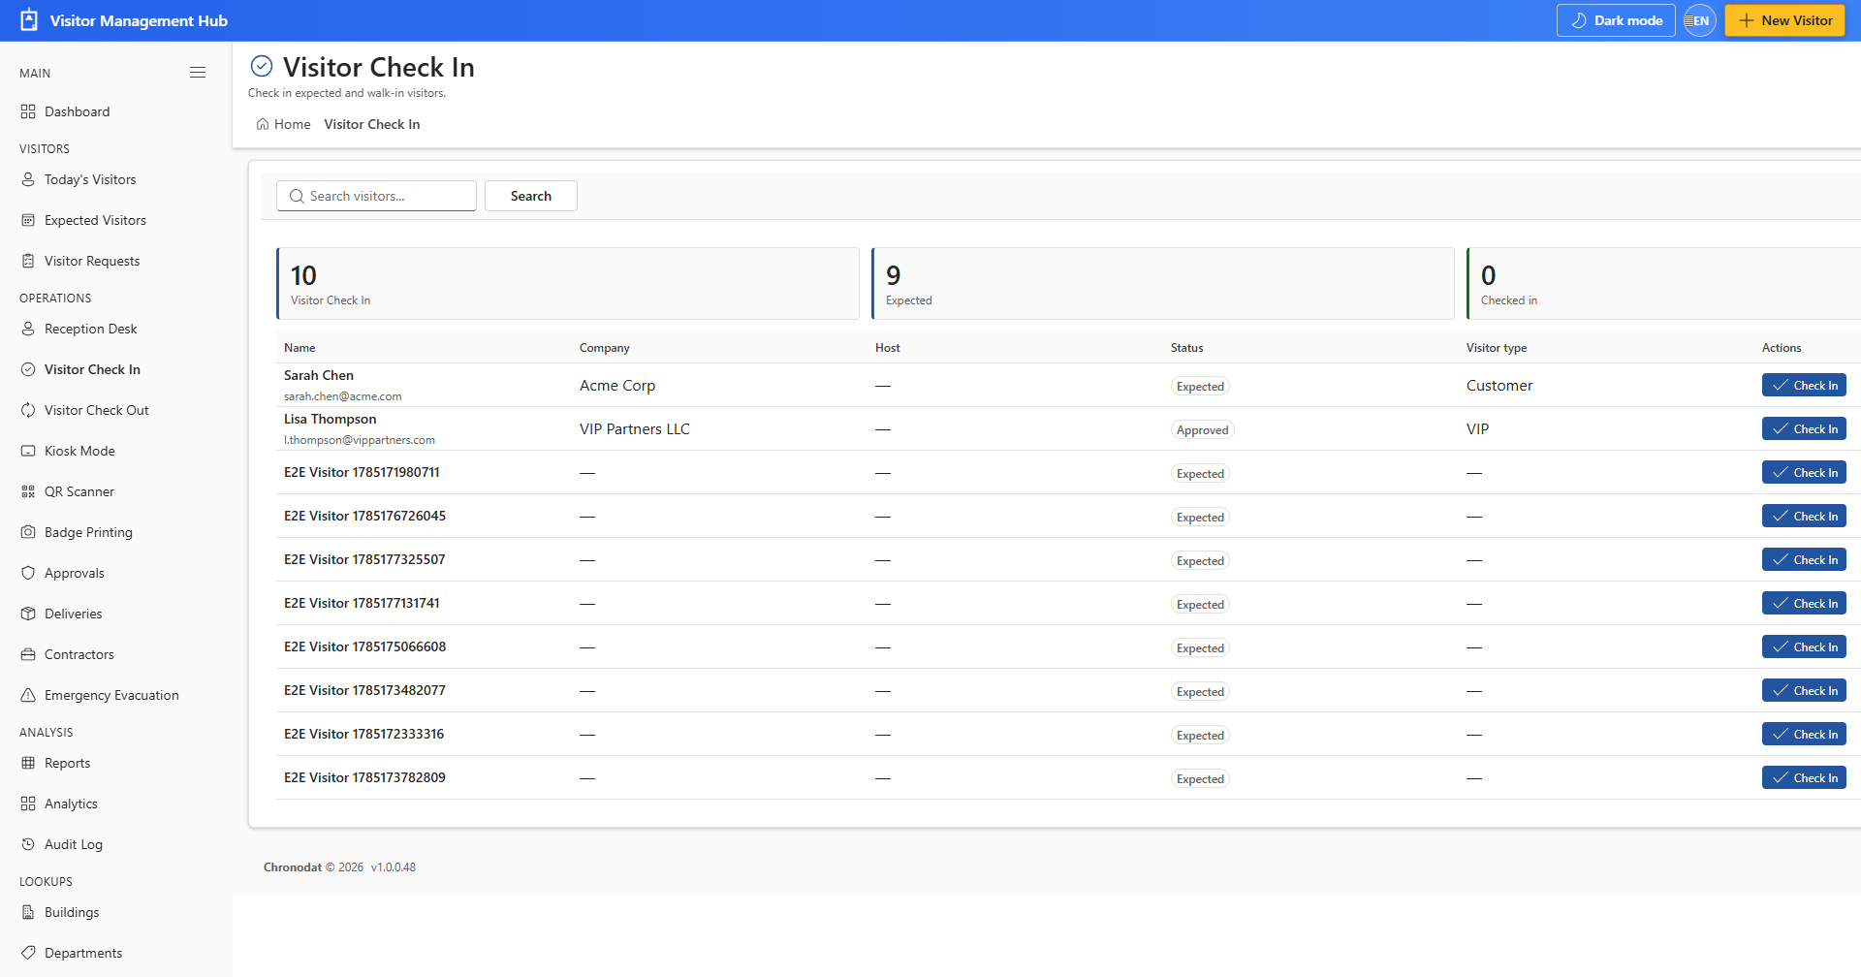The width and height of the screenshot is (1861, 977).
Task: Click the Audit Log history icon
Action: pos(28,844)
